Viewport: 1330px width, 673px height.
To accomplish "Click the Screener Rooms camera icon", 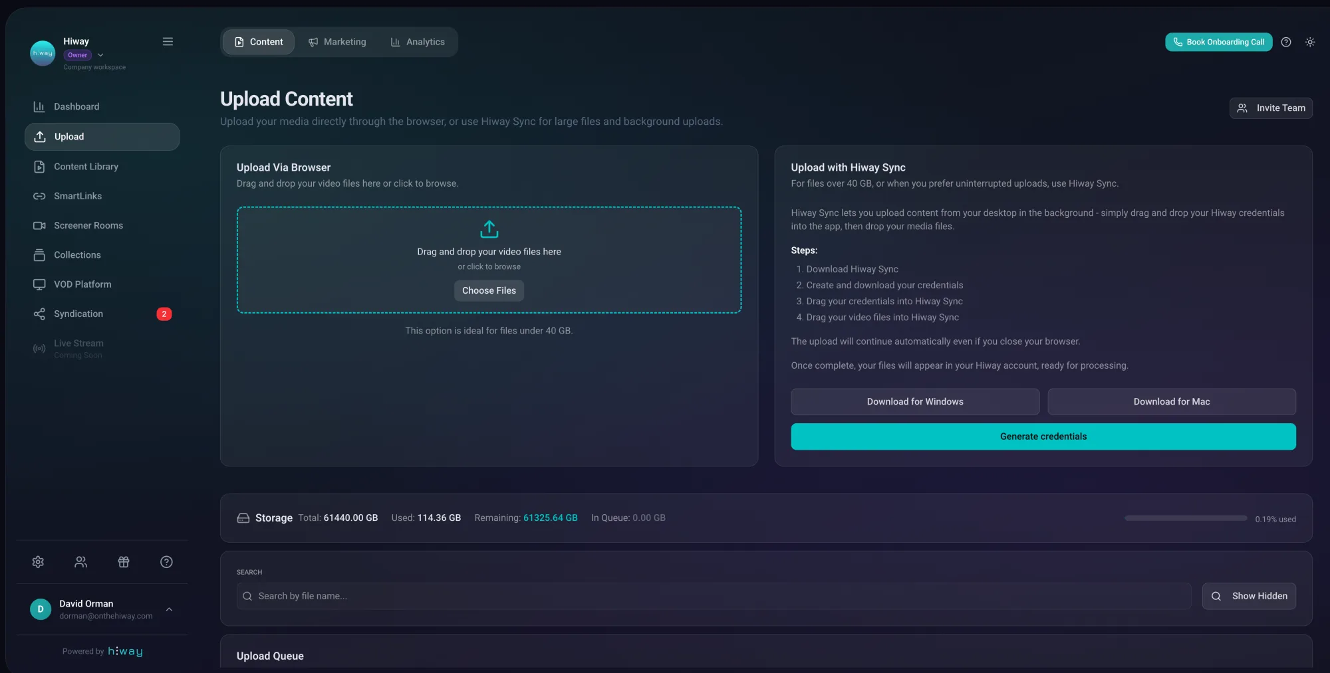I will 39,226.
